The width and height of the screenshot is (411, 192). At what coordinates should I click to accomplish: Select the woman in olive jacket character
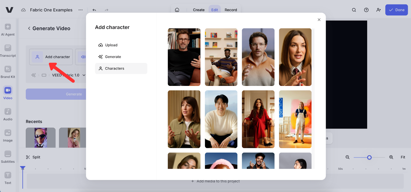[x=184, y=119]
